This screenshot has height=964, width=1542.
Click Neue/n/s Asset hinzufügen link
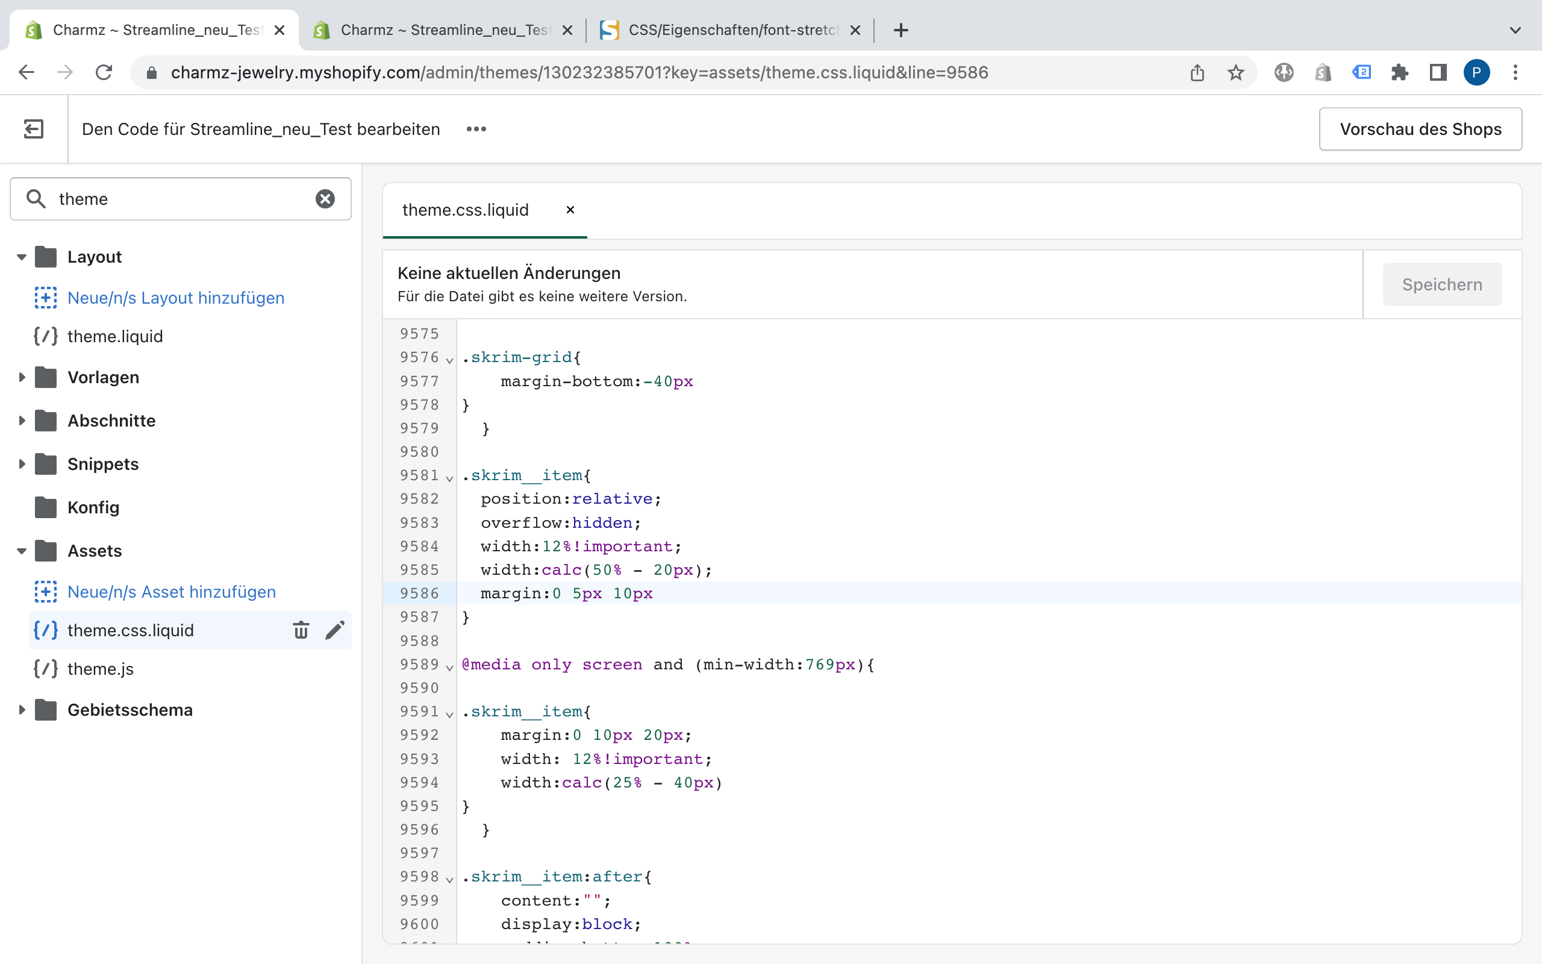tap(172, 592)
